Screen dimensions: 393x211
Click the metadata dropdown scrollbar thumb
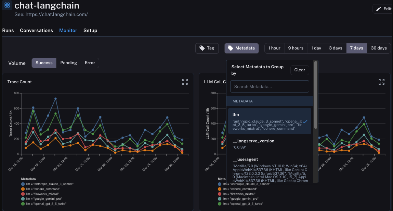[x=316, y=95]
